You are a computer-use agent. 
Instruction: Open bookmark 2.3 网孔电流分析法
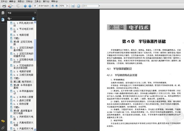coord(23,24)
